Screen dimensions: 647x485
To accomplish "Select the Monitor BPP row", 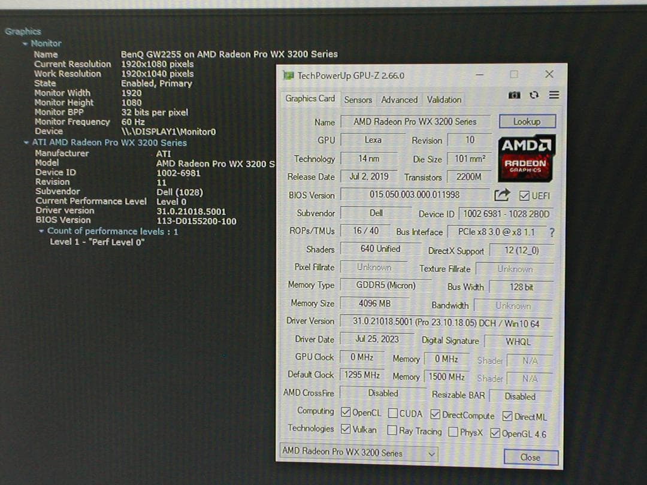I will (111, 112).
